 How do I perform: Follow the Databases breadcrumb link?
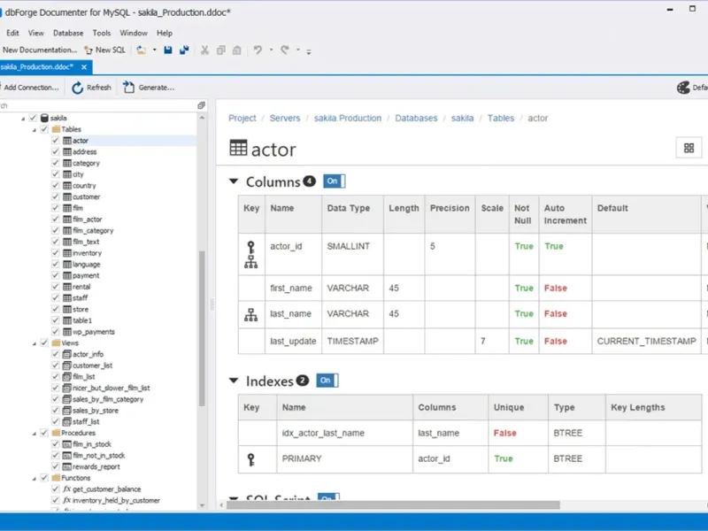pyautogui.click(x=416, y=118)
